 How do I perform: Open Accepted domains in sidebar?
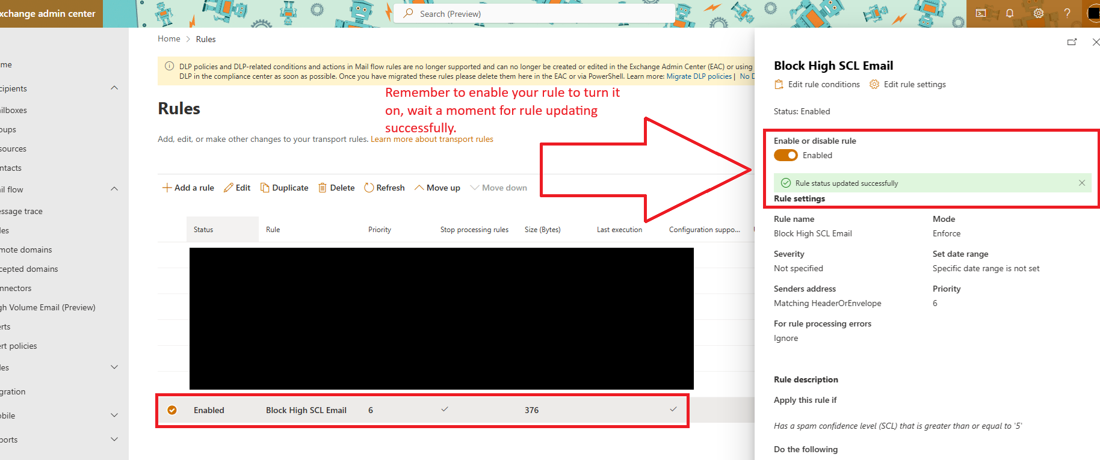point(29,269)
